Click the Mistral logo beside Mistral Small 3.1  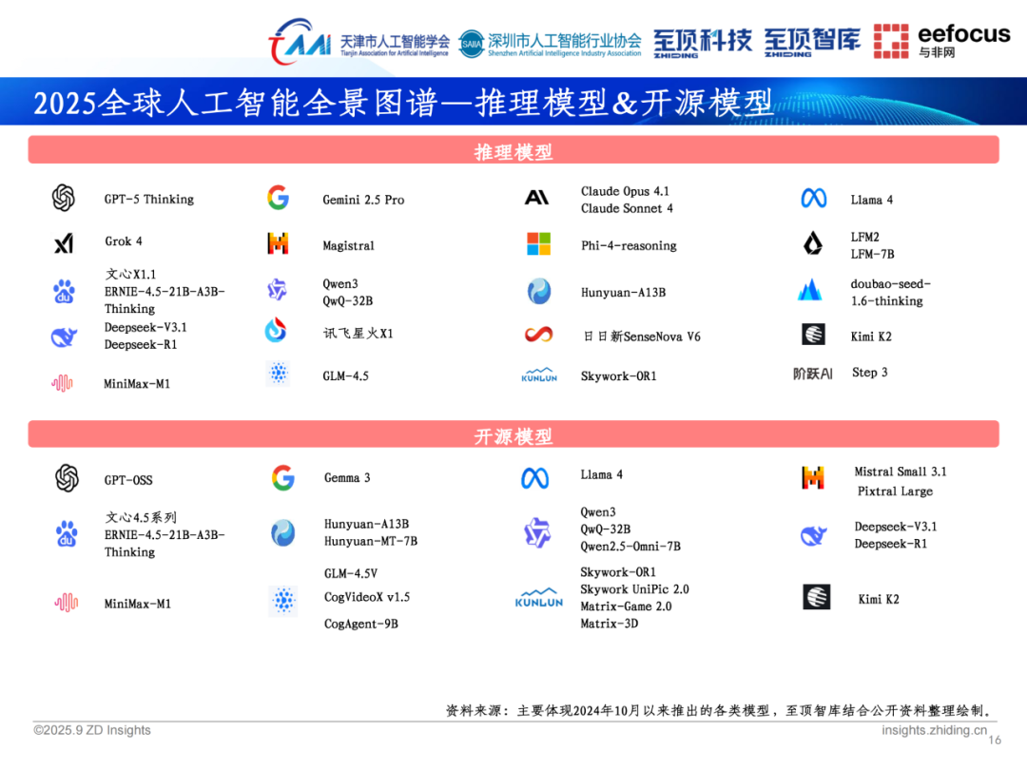pyautogui.click(x=813, y=477)
